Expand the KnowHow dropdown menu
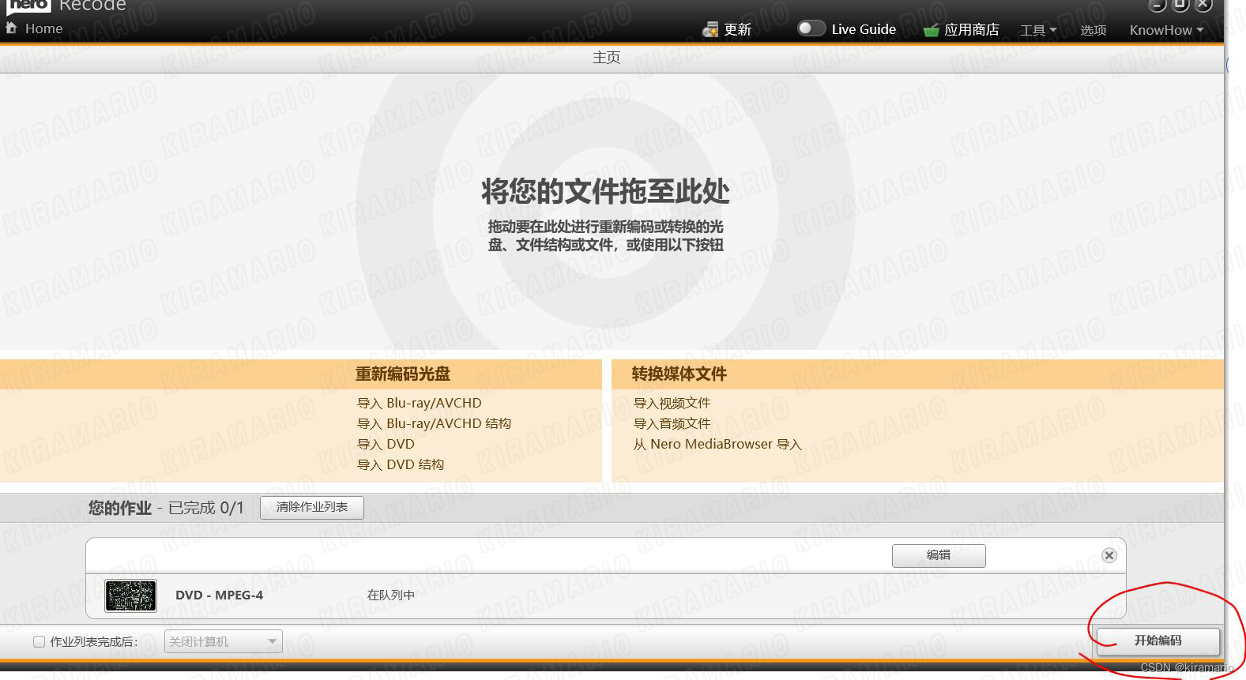The height and width of the screenshot is (680, 1246). click(1166, 30)
